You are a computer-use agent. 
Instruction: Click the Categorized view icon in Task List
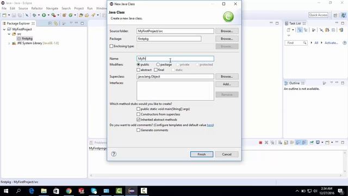300,30
